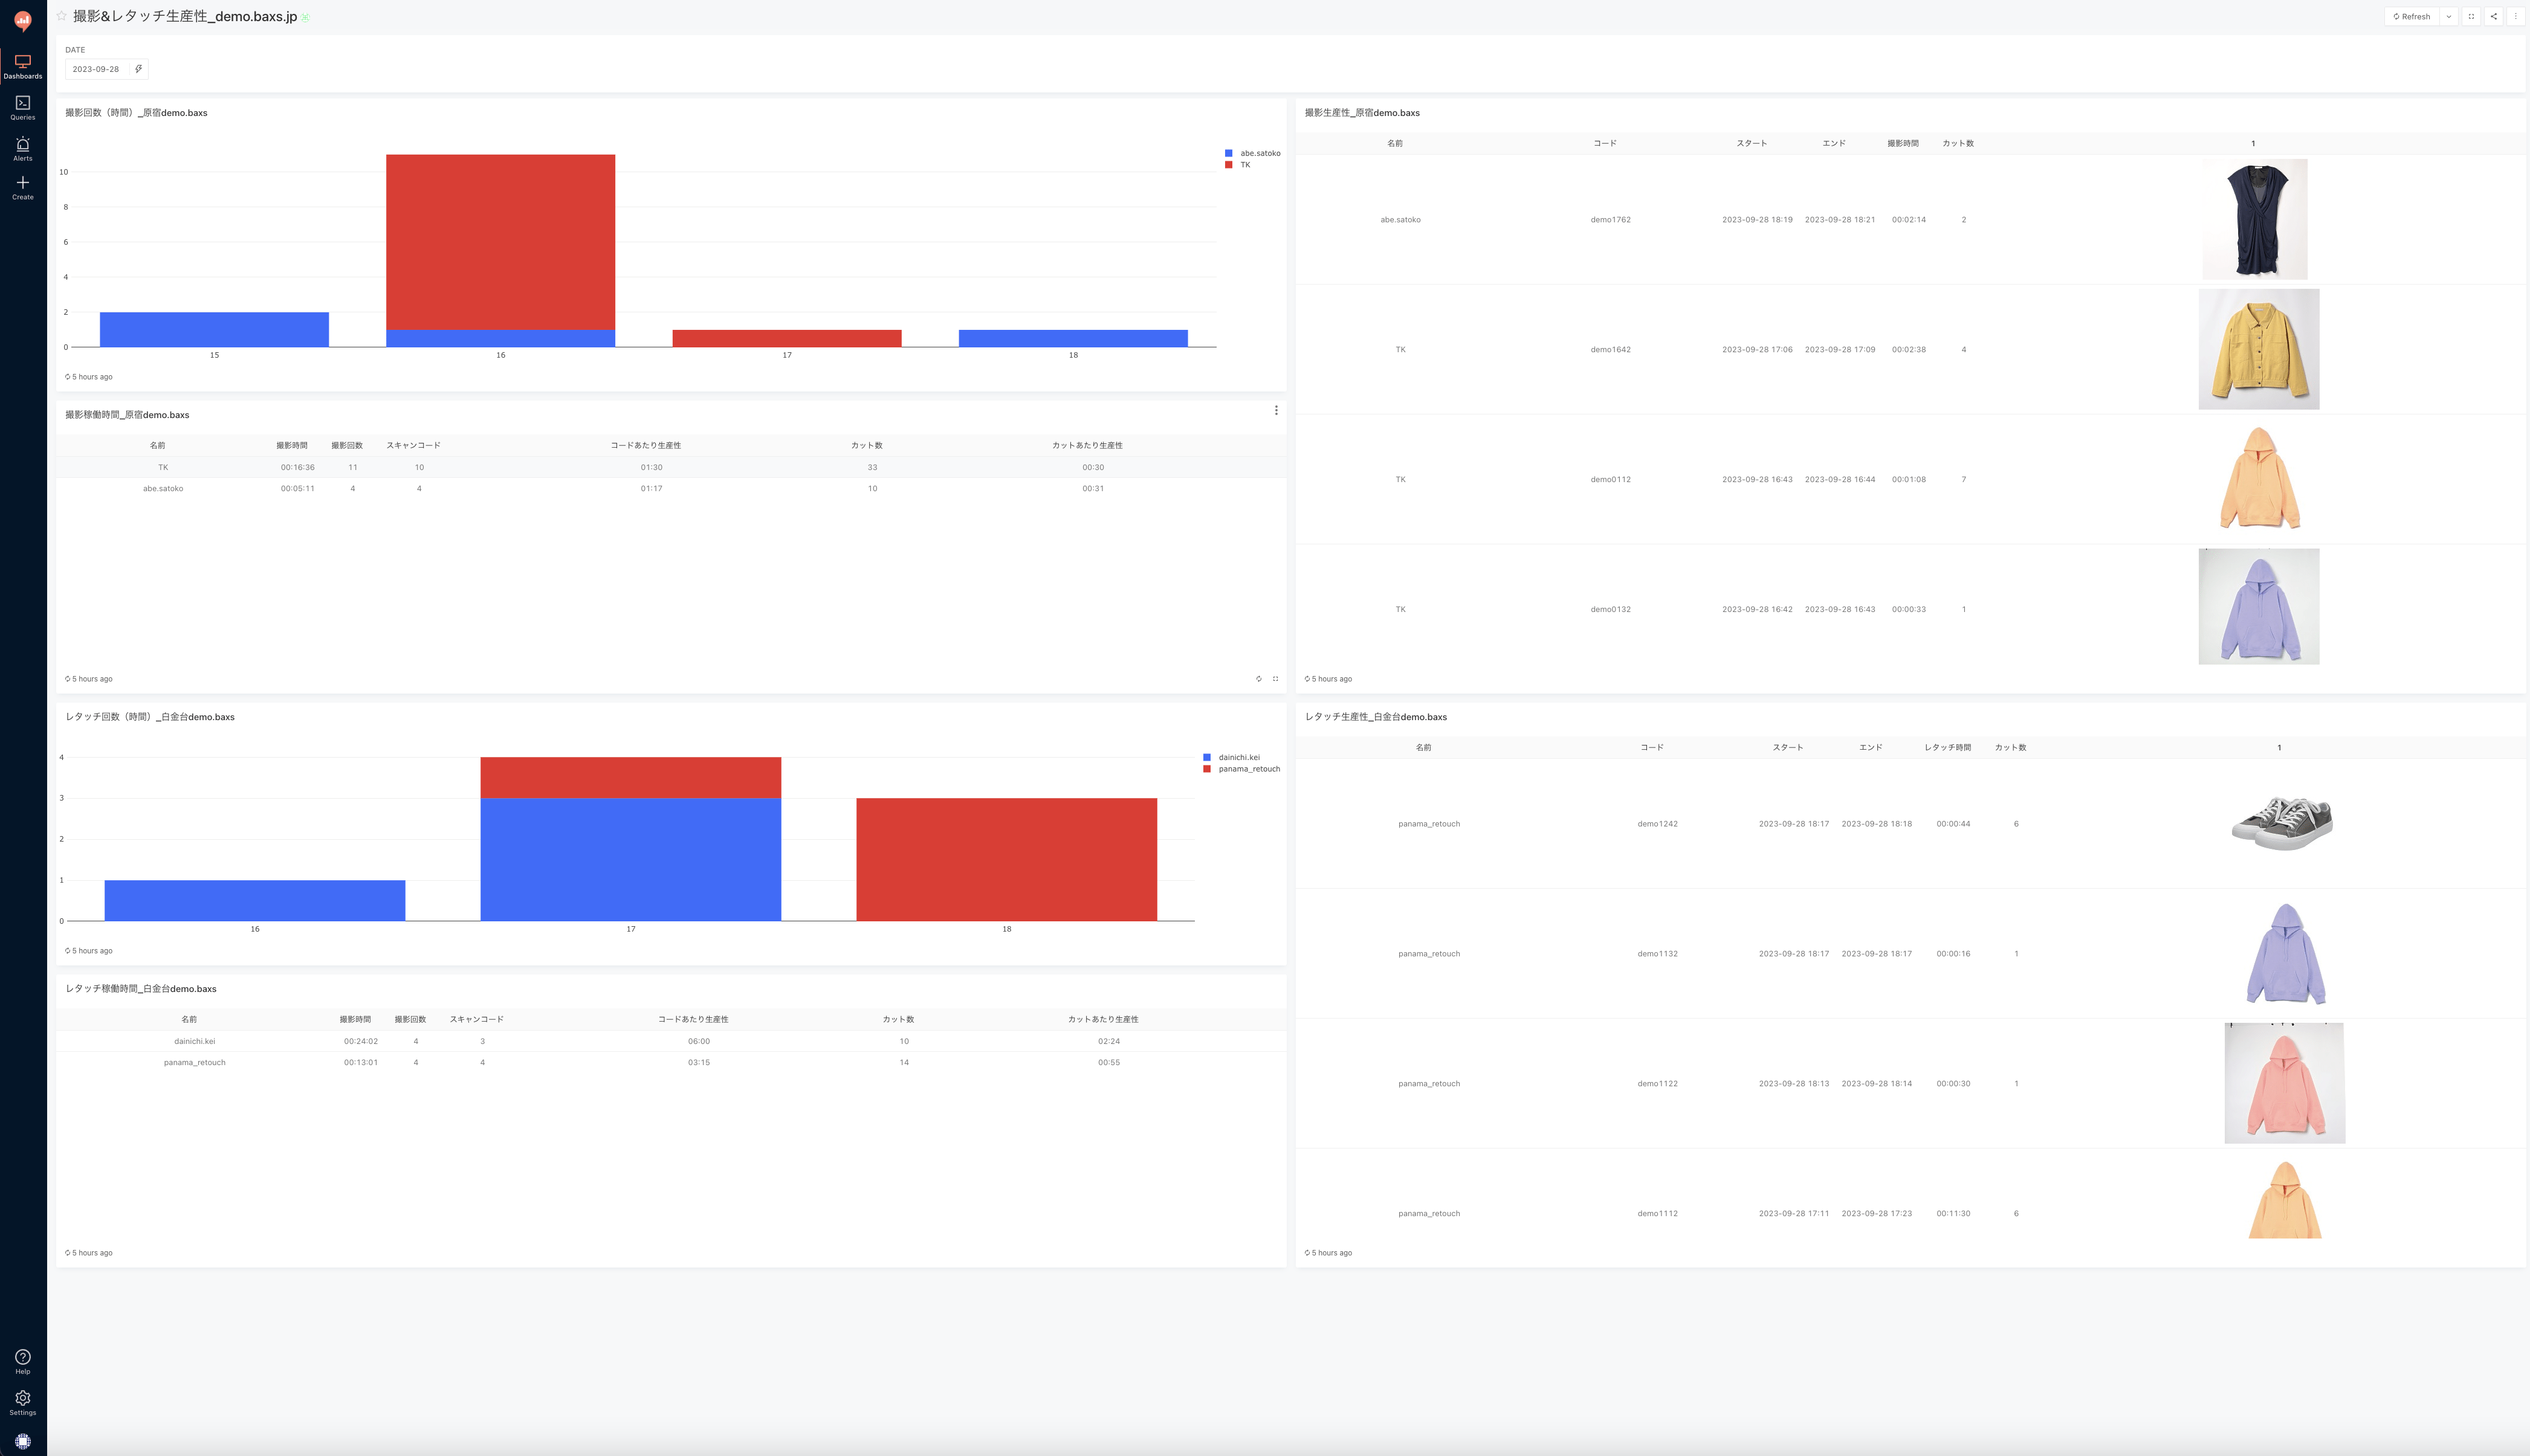Share the dashboard using the share icon
2530x1456 pixels.
(2493, 16)
